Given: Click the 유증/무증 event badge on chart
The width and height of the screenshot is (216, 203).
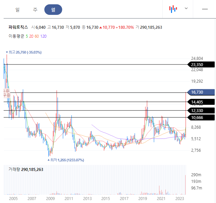Looking at the screenshot, I should 7,93.
